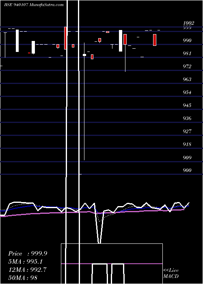Click the 927 price axis label
The height and width of the screenshot is (284, 203).
point(187,131)
